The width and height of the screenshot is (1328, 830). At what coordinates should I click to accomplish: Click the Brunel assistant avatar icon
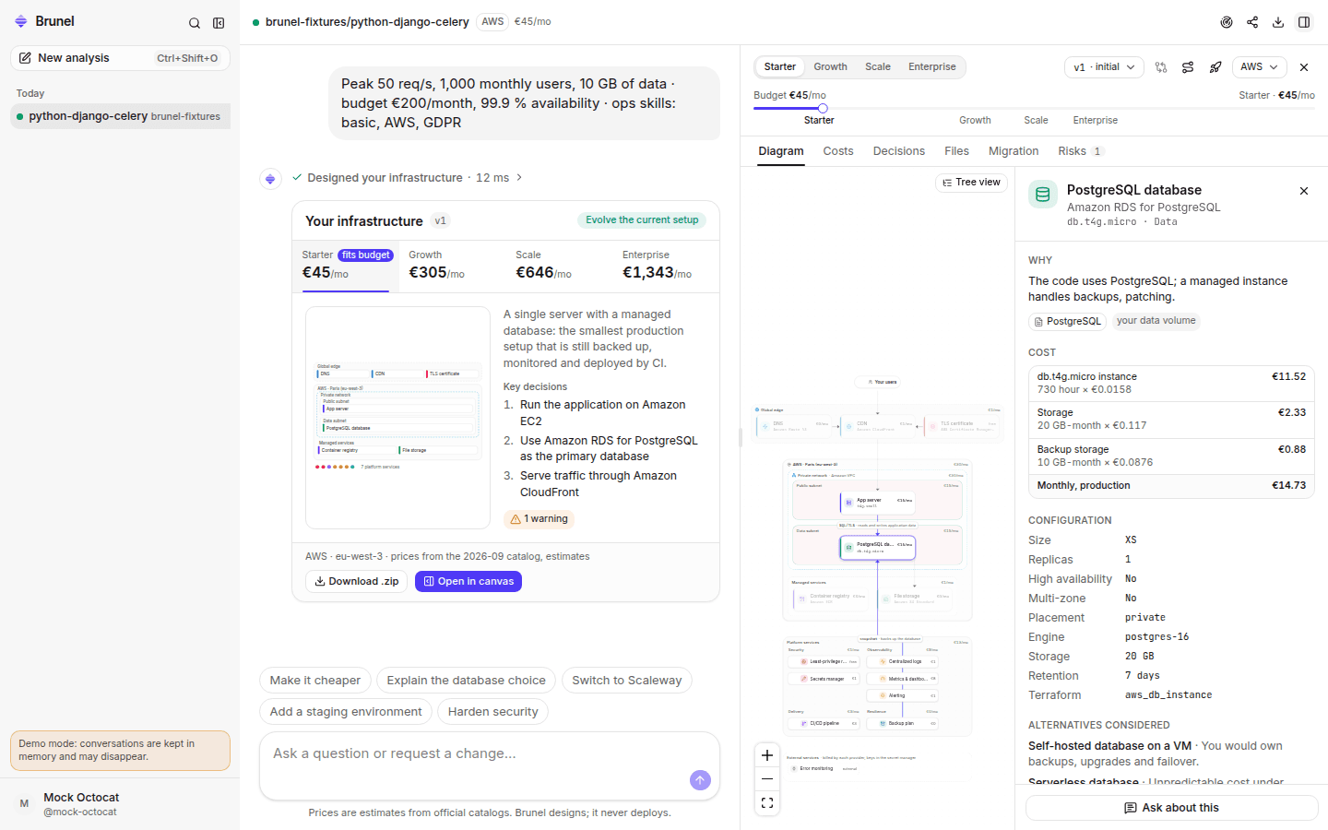pos(270,179)
